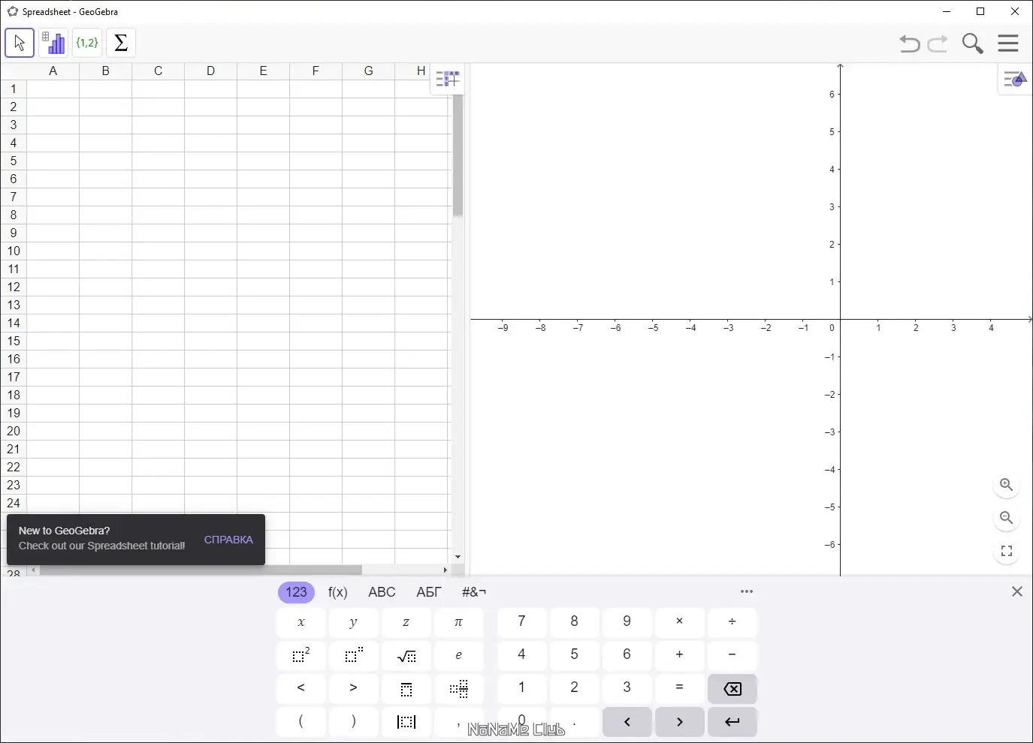Move cursor left with keyboard arrow key
The height and width of the screenshot is (743, 1033).
tap(627, 722)
